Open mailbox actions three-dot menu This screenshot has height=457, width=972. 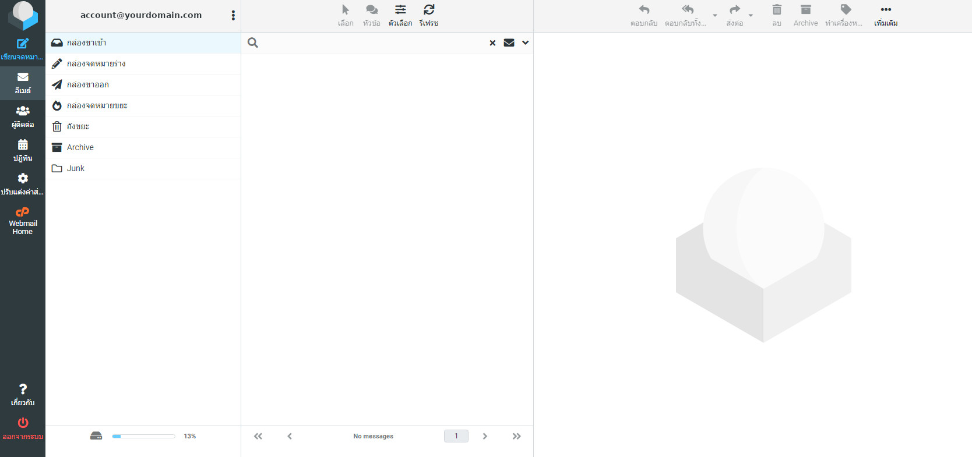tap(233, 16)
